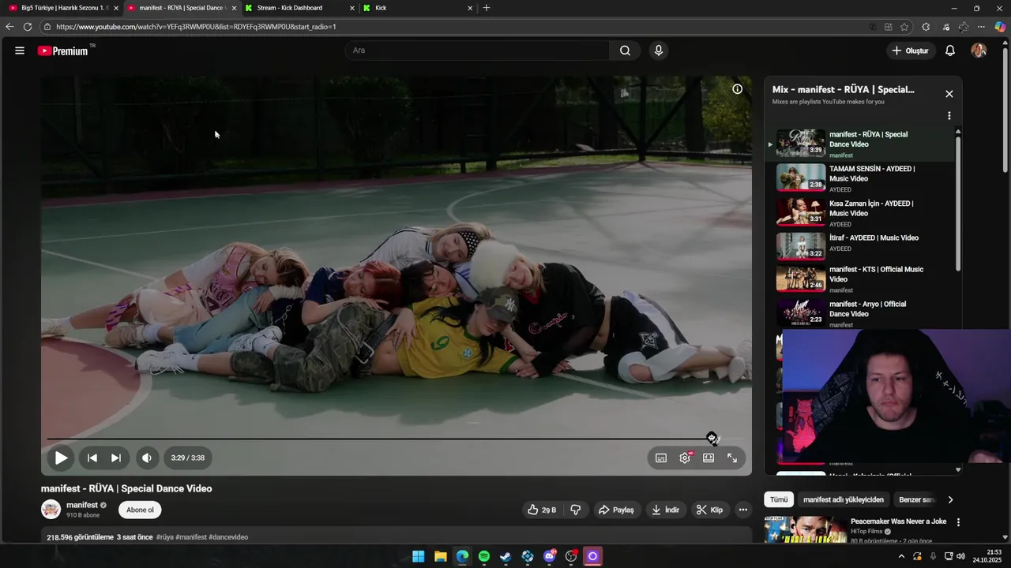Create a clip with Klip button
The width and height of the screenshot is (1011, 568).
(709, 510)
